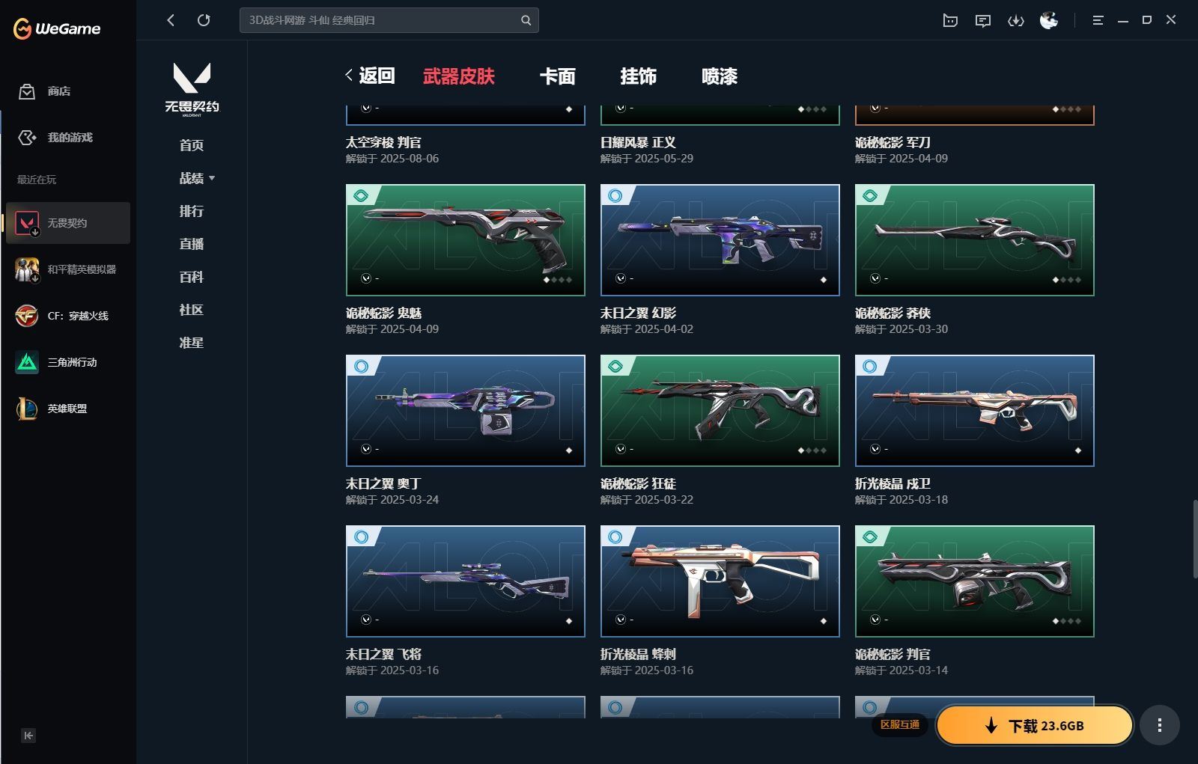
Task: Switch to the 喷漆 tab
Action: click(720, 76)
